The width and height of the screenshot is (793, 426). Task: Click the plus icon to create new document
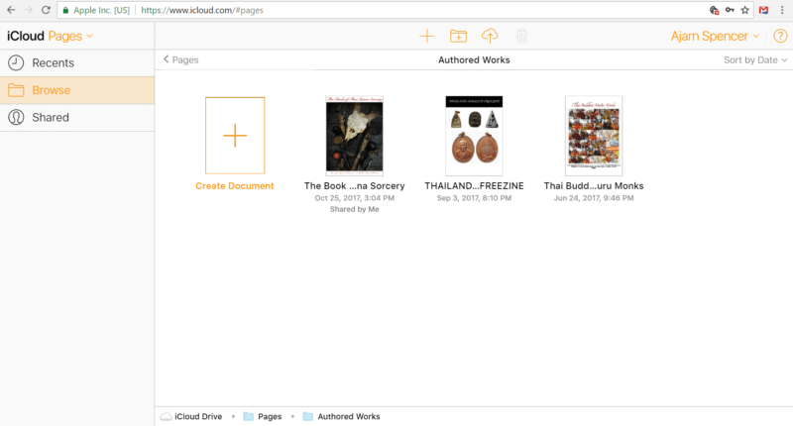427,36
